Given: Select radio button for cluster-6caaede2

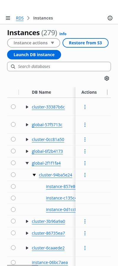Looking at the screenshot, I should 13,248.
